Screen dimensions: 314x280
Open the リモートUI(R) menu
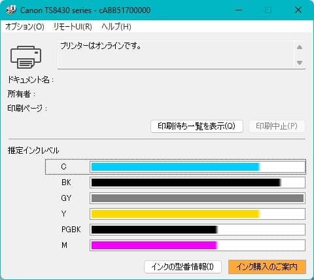point(73,27)
